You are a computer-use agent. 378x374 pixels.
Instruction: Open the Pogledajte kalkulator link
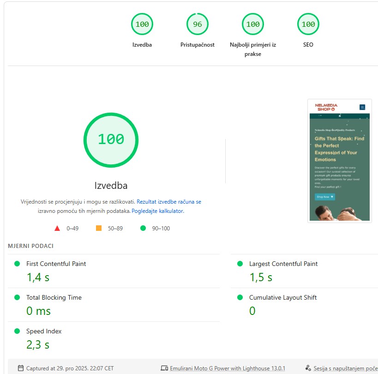click(157, 211)
